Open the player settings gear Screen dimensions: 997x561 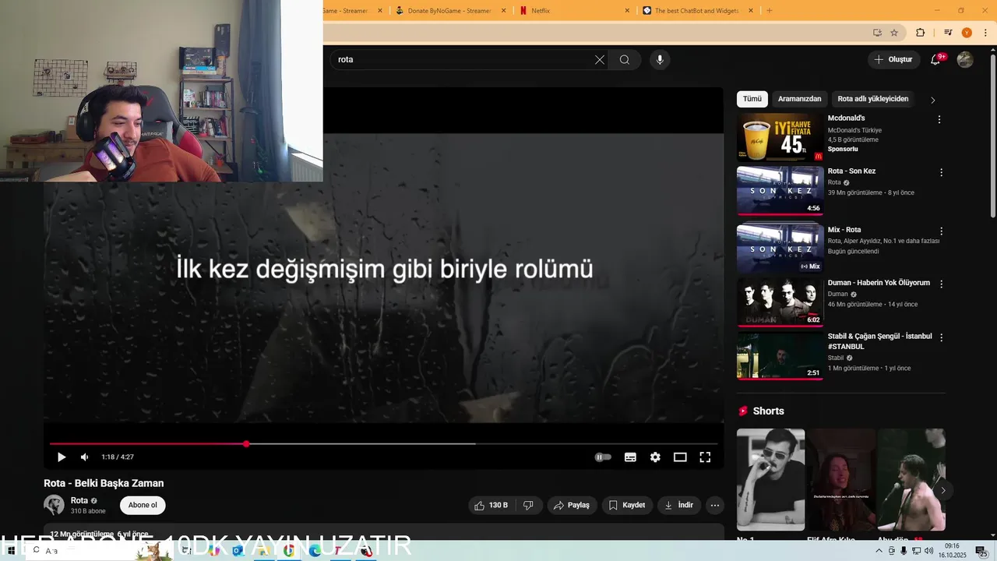(x=655, y=457)
